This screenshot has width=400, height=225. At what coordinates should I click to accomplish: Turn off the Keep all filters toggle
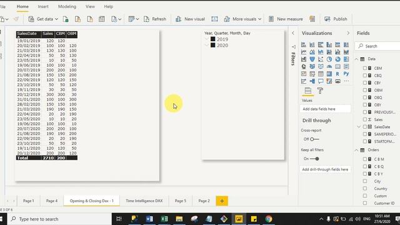(x=314, y=159)
